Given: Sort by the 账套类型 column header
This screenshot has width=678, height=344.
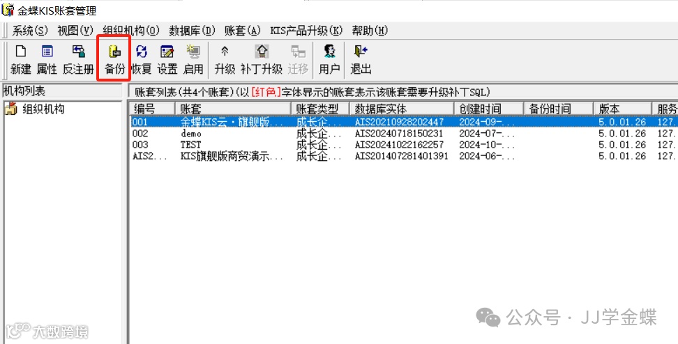Looking at the screenshot, I should pos(320,109).
